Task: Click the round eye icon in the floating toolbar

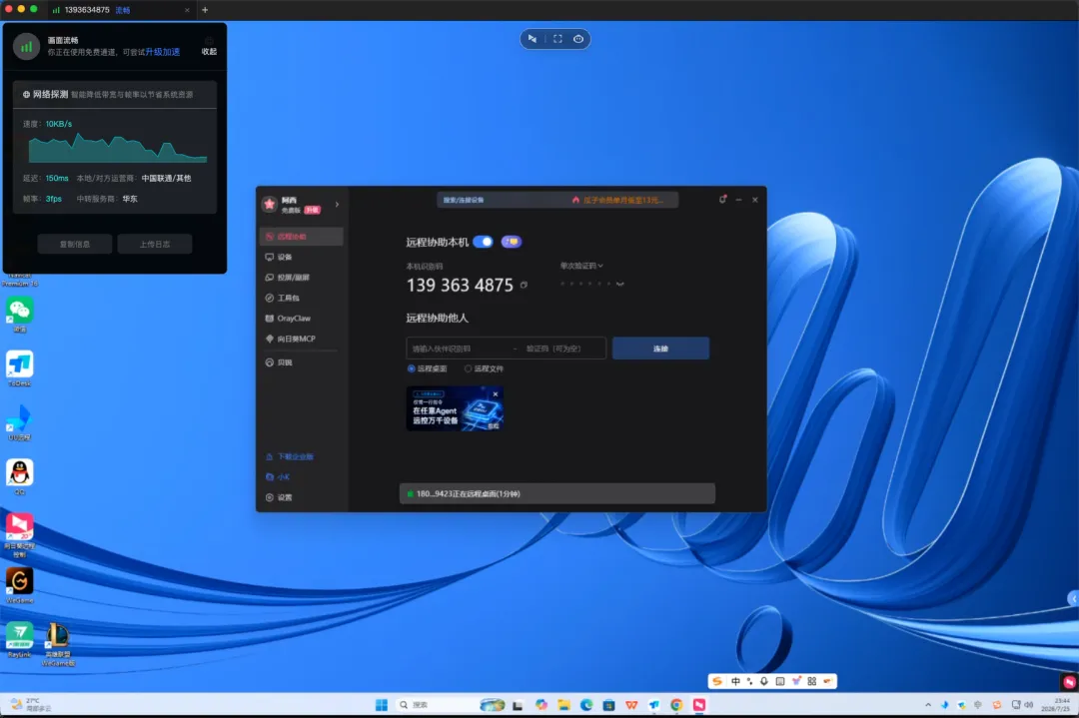Action: pos(578,39)
